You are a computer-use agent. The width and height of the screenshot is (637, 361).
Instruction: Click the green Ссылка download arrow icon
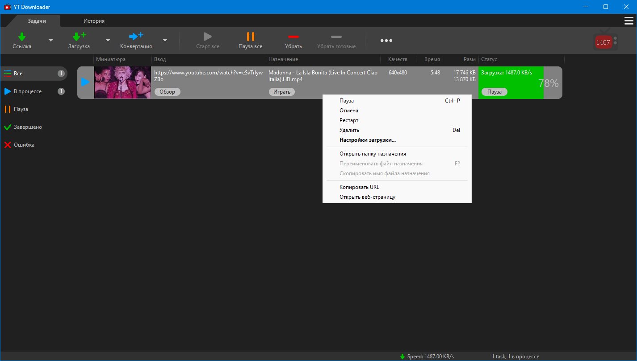click(22, 37)
